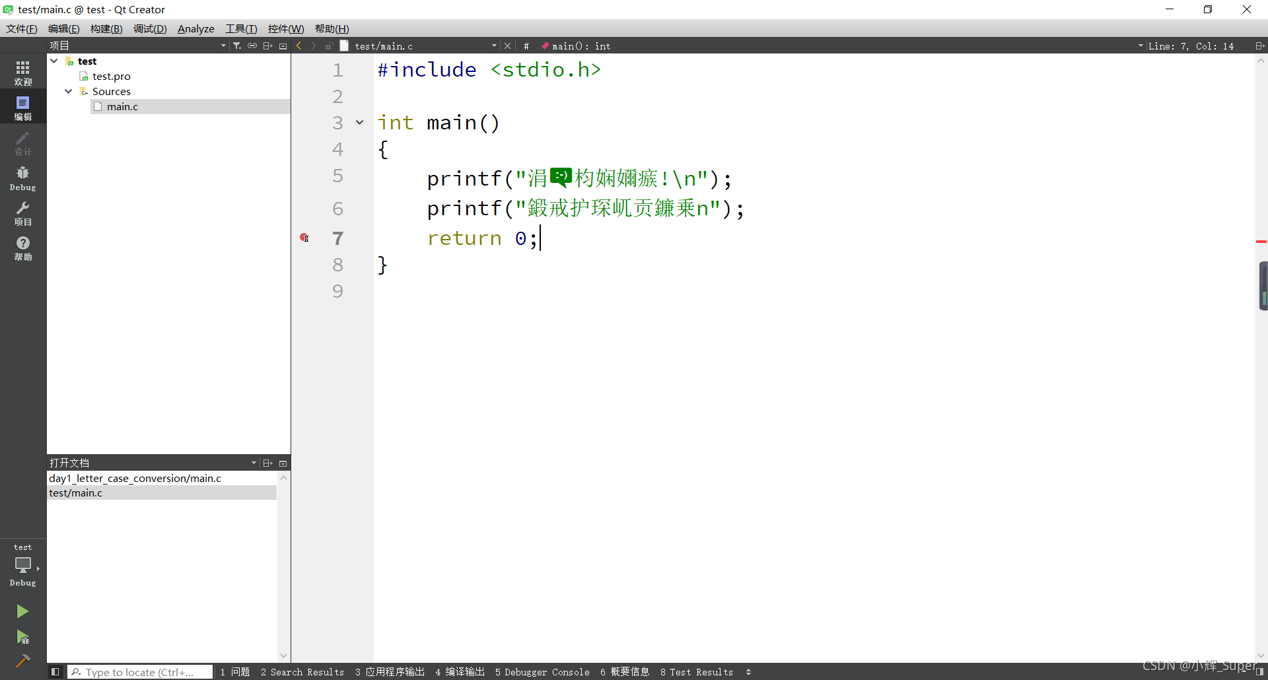Screen dimensions: 1268x680
Task: Show the 2 Search Results pane
Action: [302, 672]
